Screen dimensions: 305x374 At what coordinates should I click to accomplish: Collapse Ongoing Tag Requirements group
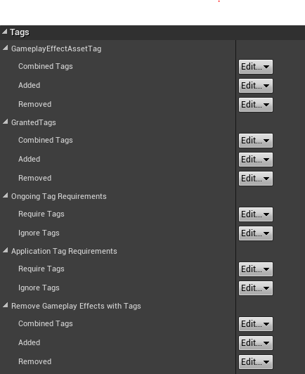pyautogui.click(x=5, y=196)
